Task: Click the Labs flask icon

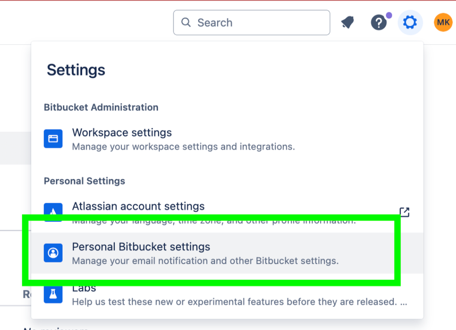Action: coord(53,294)
